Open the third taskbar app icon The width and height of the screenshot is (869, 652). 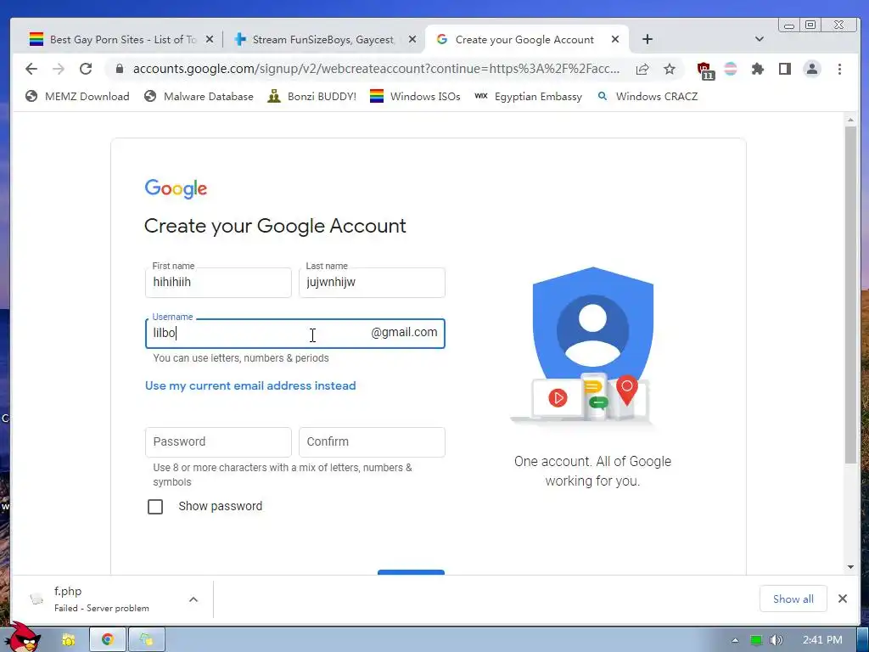tap(146, 640)
